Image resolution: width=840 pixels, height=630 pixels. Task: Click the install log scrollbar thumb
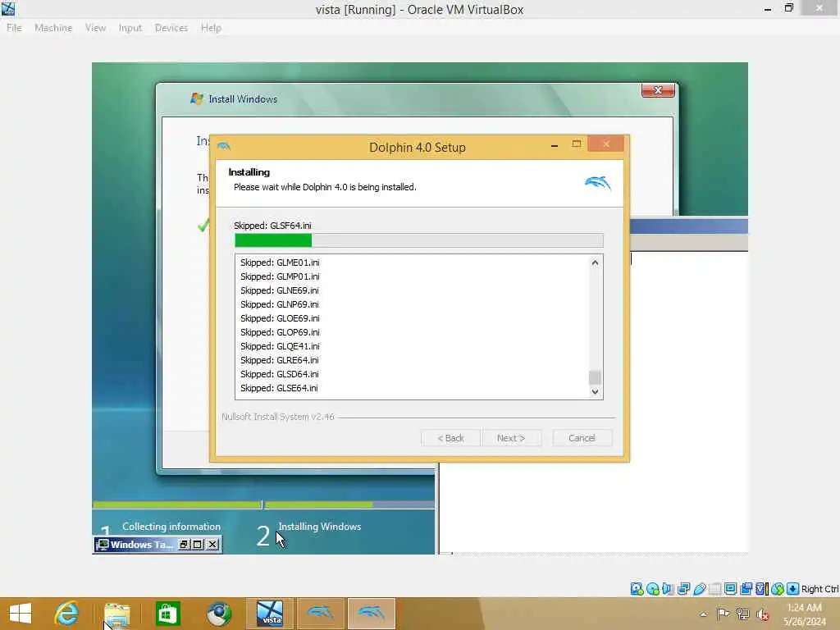595,377
